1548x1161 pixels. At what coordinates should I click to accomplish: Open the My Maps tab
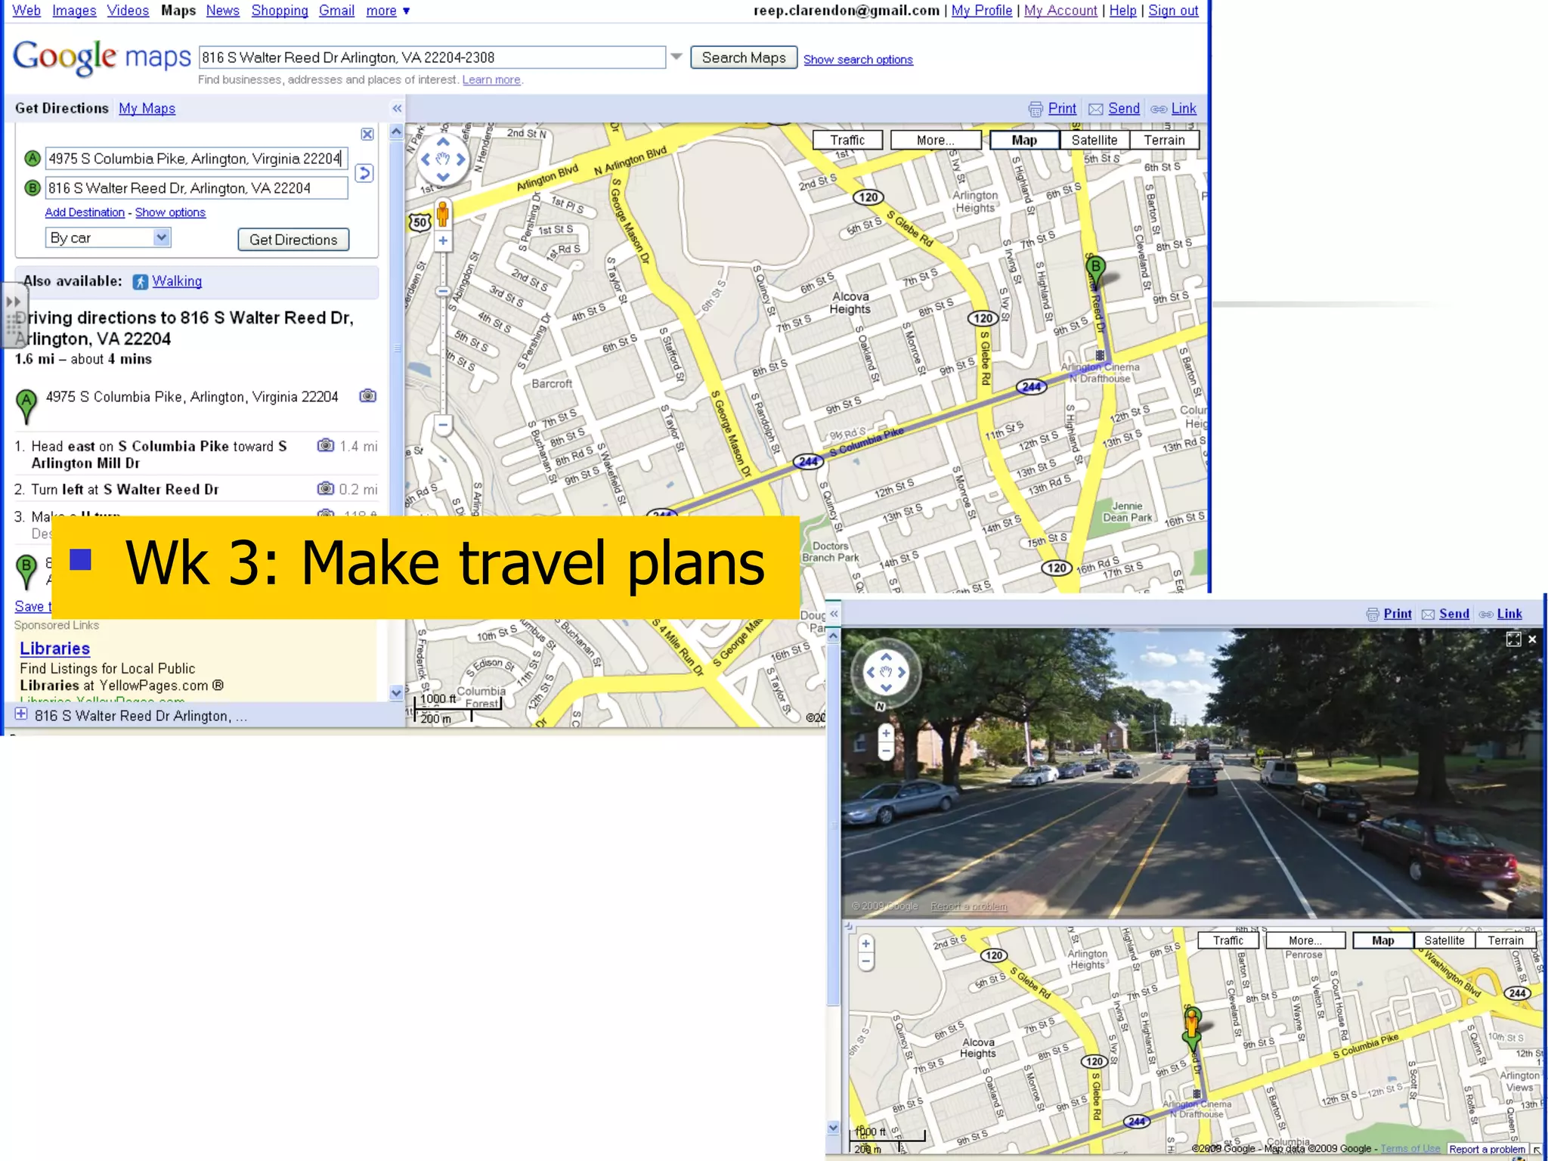147,109
